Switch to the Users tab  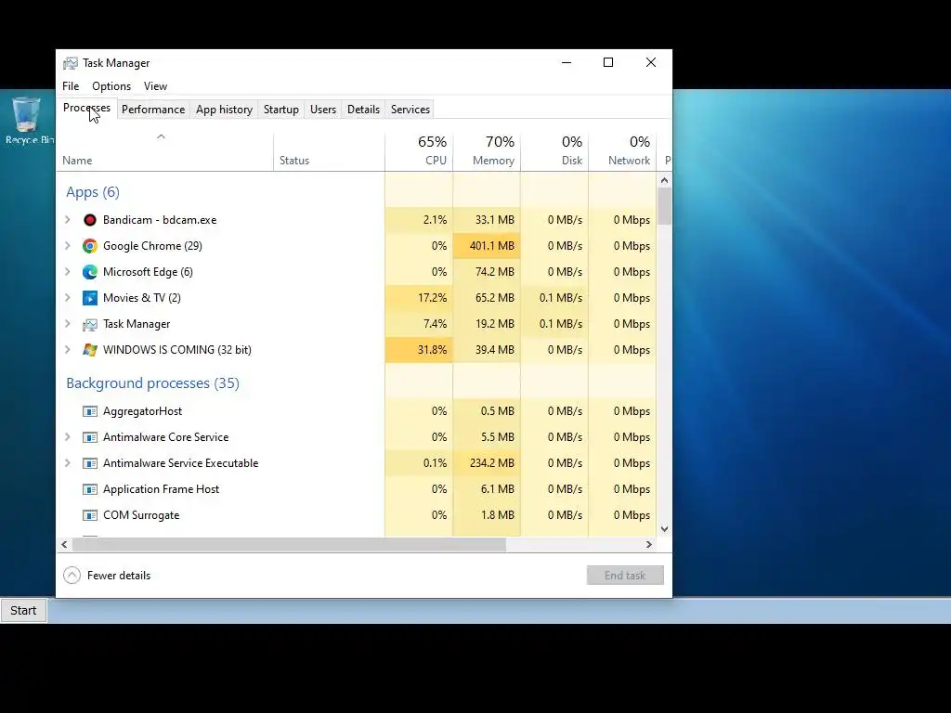(x=322, y=110)
